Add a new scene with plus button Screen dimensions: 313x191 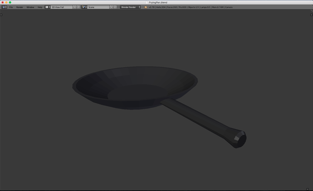(x=112, y=7)
